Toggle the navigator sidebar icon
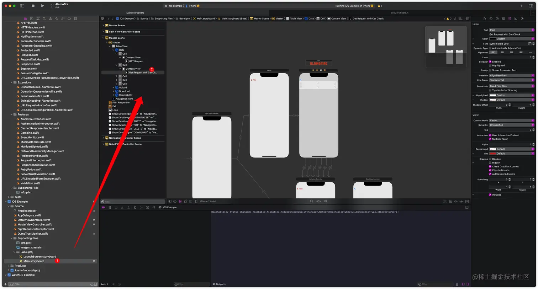 [x=22, y=6]
